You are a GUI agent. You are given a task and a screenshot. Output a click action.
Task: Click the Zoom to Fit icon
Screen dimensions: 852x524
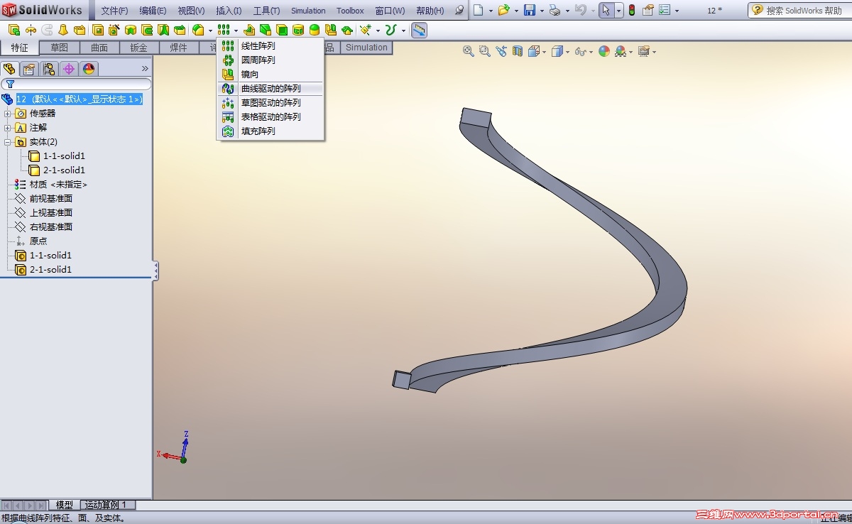point(469,51)
